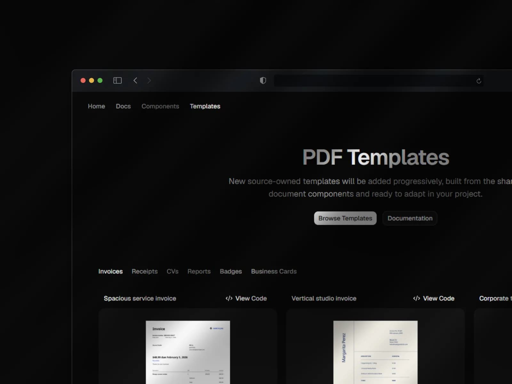Image resolution: width=512 pixels, height=384 pixels.
Task: Click the Spacious service invoice title
Action: click(140, 299)
